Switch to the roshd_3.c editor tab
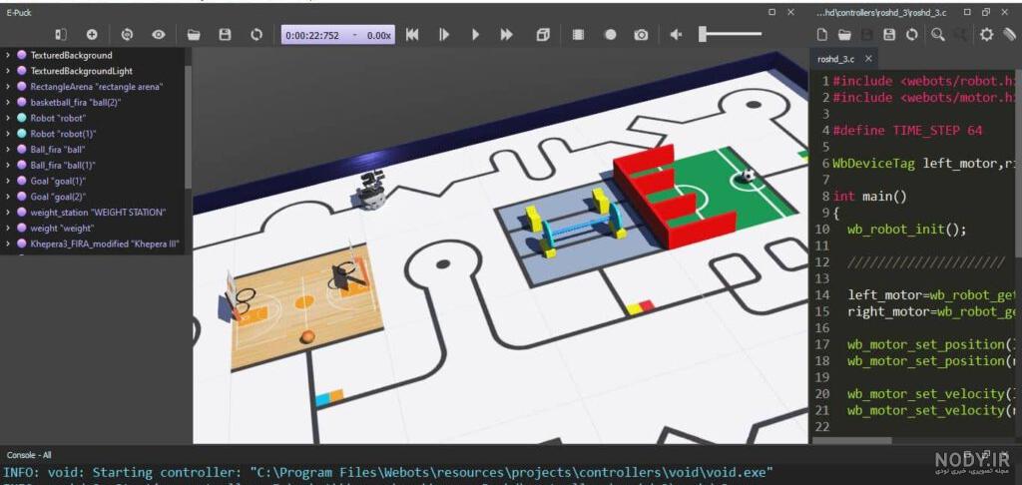The image size is (1022, 485). [835, 59]
